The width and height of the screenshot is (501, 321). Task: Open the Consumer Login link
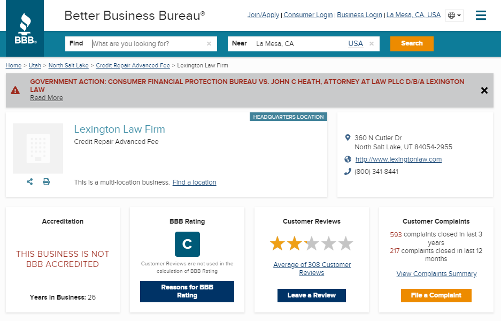(x=308, y=15)
